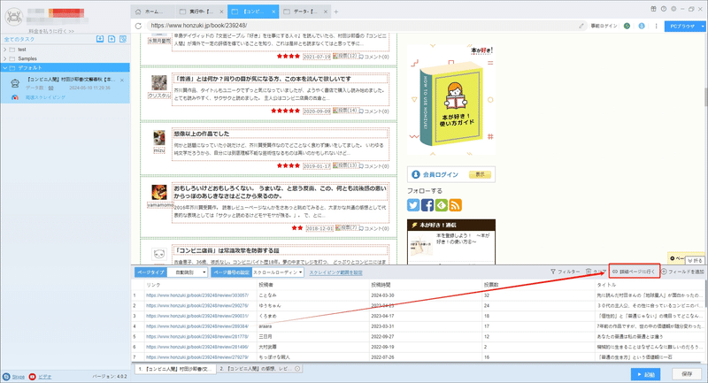
Task: Click the スクレイピング範囲を設定 link
Action: (x=335, y=272)
